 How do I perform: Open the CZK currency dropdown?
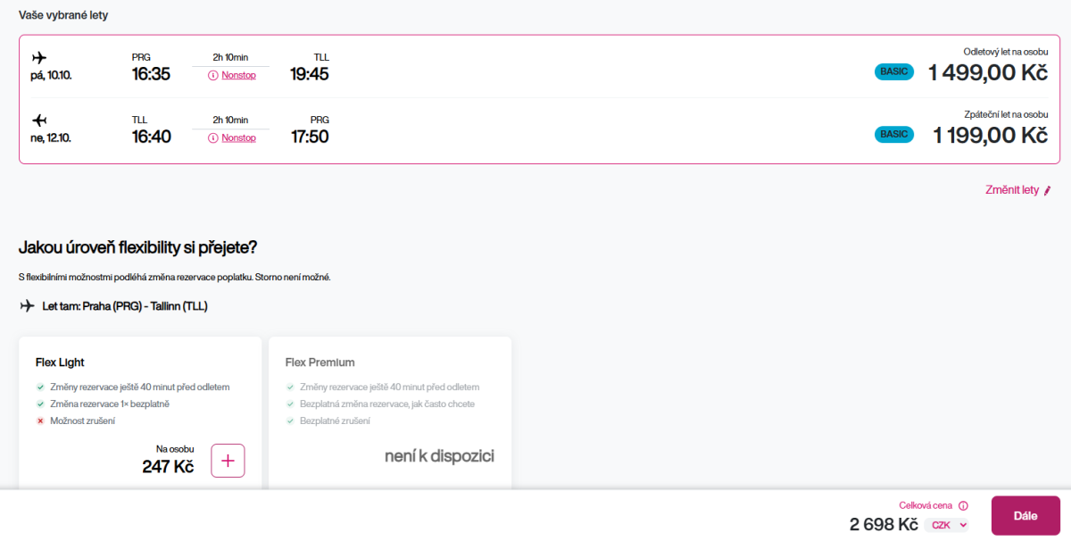pos(947,525)
